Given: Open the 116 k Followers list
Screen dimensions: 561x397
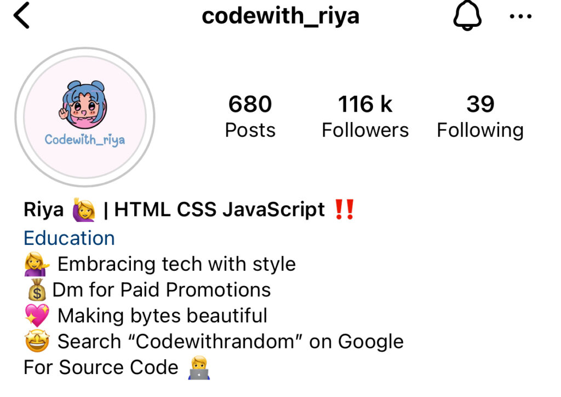Looking at the screenshot, I should click(365, 116).
